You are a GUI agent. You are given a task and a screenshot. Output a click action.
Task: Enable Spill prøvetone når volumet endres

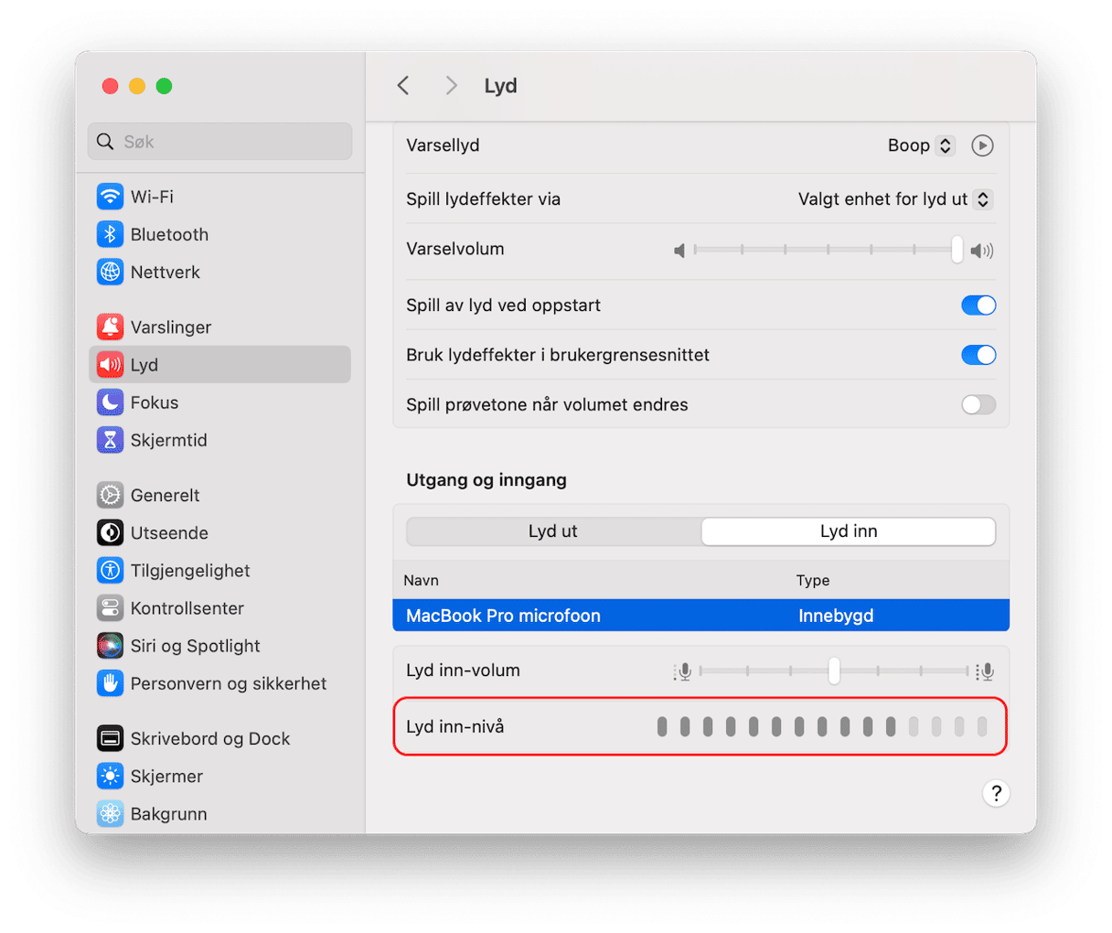(978, 404)
